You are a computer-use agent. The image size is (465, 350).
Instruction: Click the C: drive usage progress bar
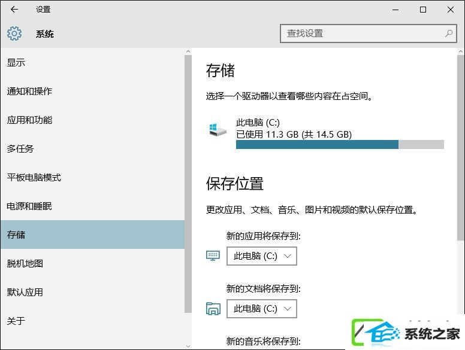coord(340,145)
